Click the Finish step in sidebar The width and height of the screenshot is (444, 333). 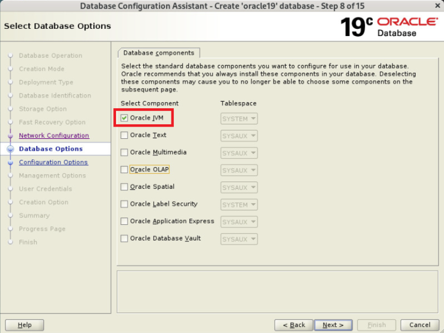point(28,242)
